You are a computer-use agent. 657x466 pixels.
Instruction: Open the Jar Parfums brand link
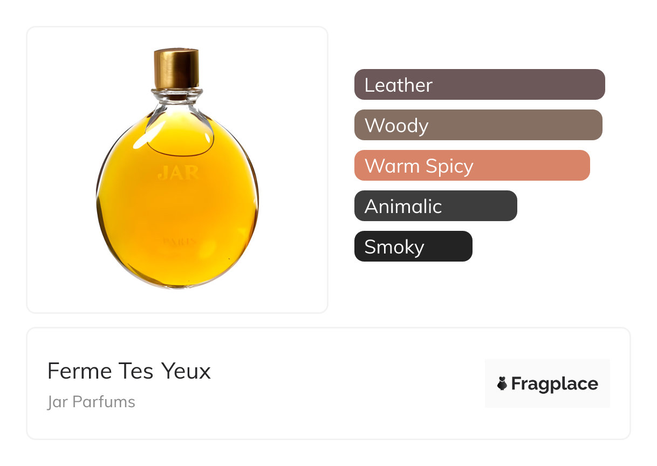[x=91, y=402]
